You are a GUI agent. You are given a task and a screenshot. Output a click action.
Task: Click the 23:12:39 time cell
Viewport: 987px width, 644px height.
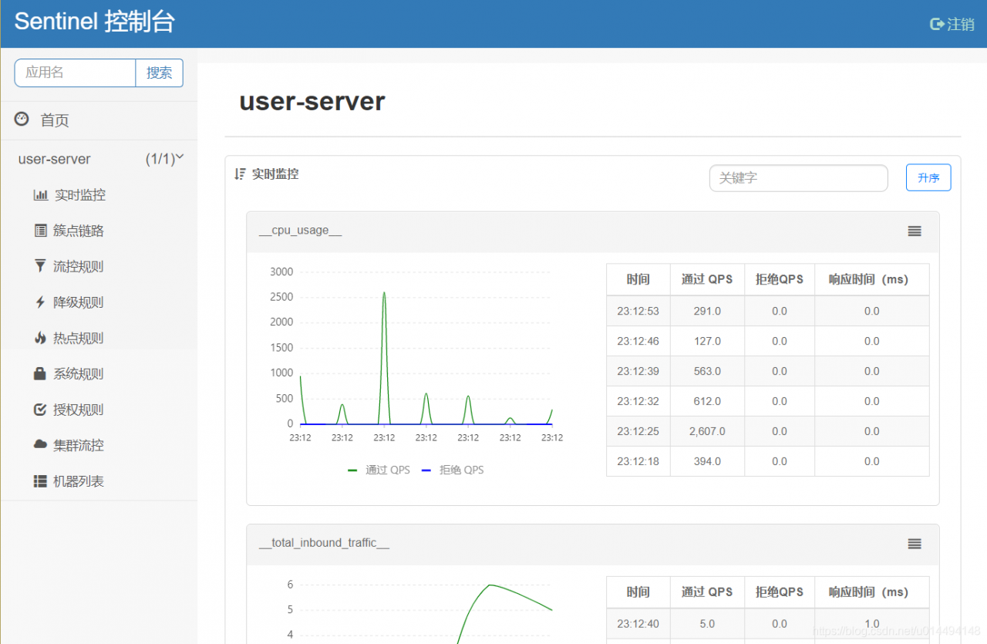coord(638,371)
